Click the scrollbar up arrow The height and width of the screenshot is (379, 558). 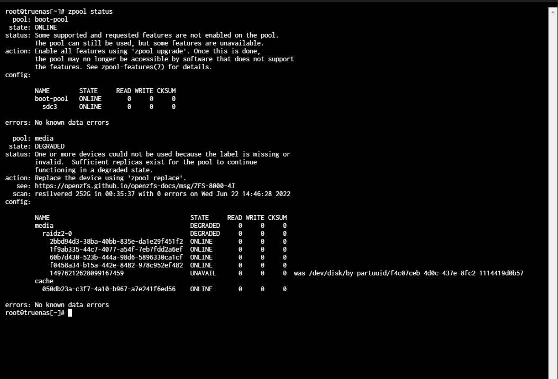click(553, 12)
